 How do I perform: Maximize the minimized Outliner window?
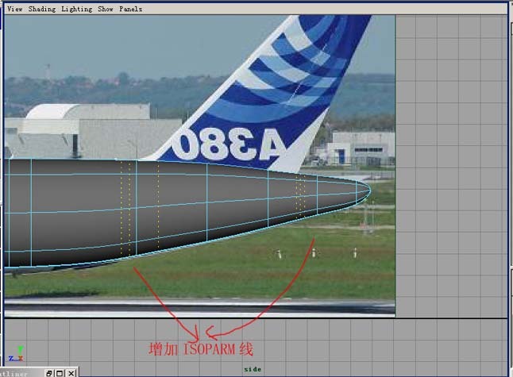pyautogui.click(x=60, y=373)
